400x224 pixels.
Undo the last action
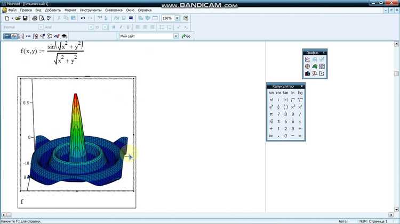(83, 18)
